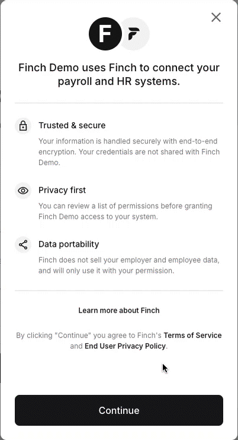Click the review permissions description text
Screen dimensions: 238x440
(126, 211)
